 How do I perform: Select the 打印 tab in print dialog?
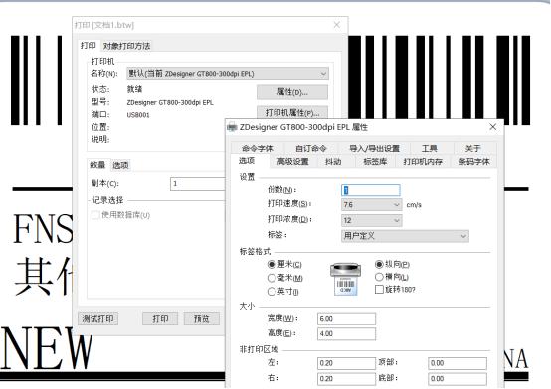[88, 45]
